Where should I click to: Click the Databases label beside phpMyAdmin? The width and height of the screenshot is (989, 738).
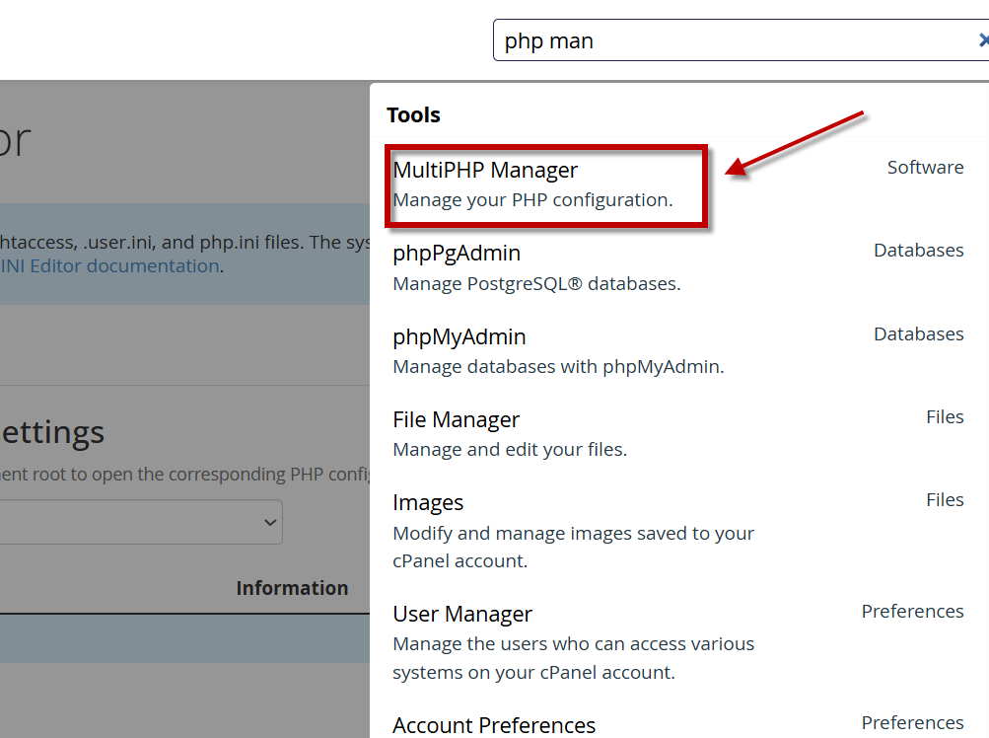[x=918, y=334]
